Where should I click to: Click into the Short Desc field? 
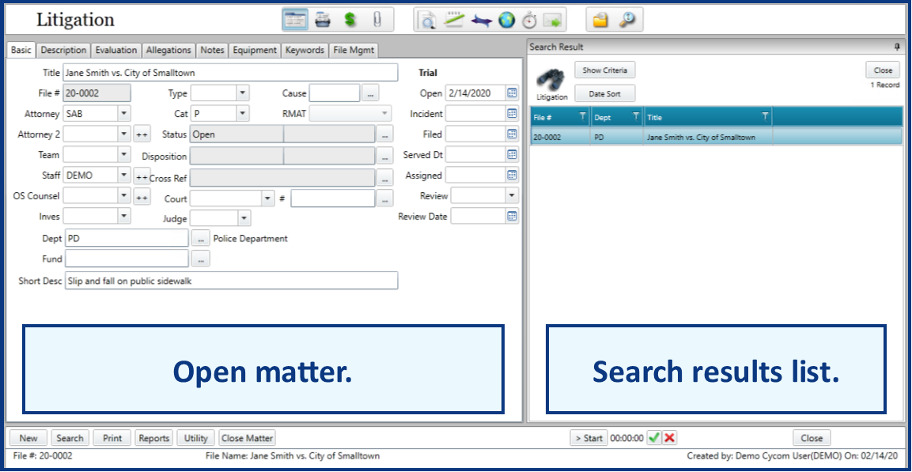(232, 280)
